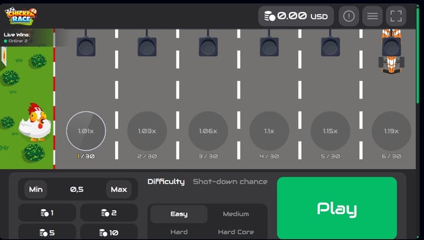Click the 5/30 step counter
Viewport: 424px width, 240px height.
click(x=331, y=157)
